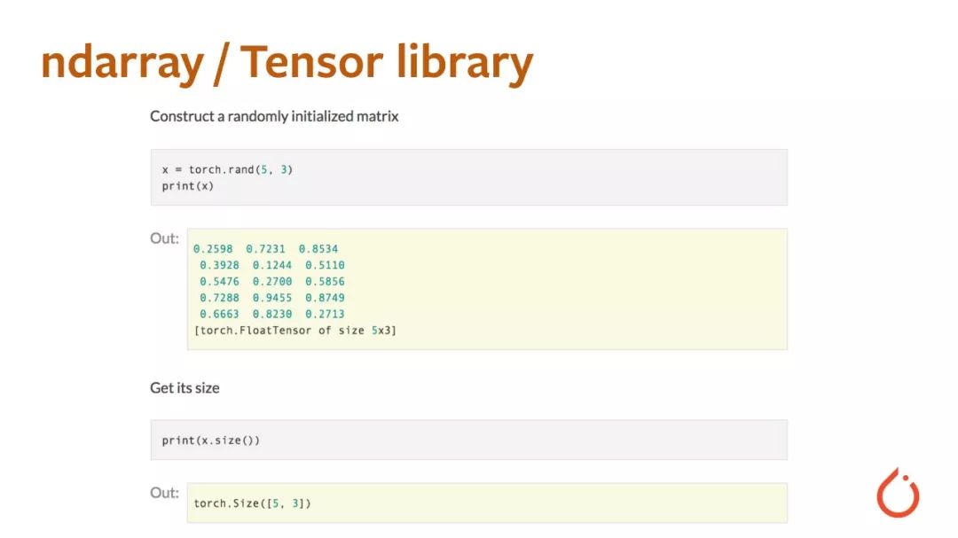The image size is (958, 538).
Task: Click value 0.1244 in the second row
Action: coord(272,265)
